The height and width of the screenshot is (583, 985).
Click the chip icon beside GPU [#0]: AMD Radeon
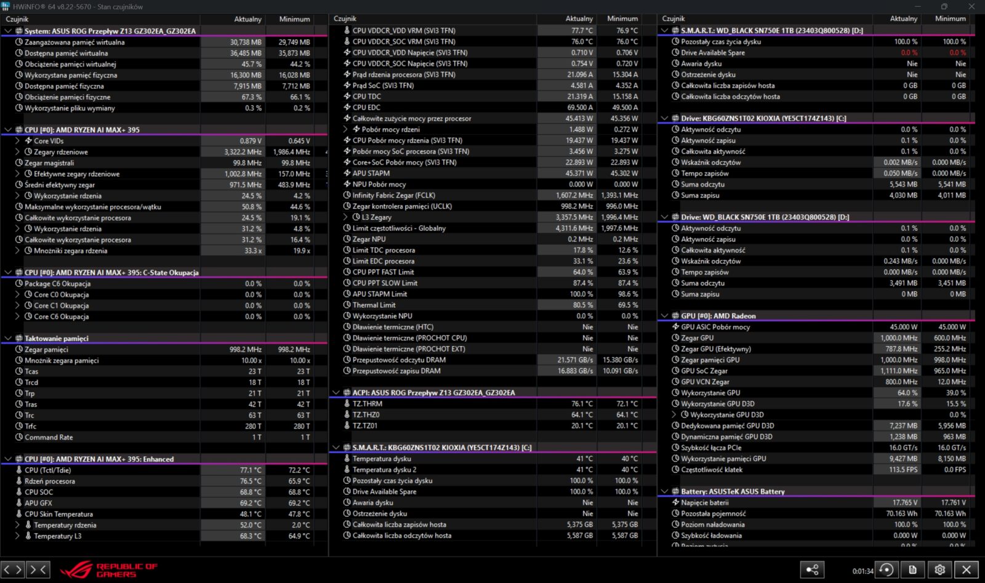point(675,316)
